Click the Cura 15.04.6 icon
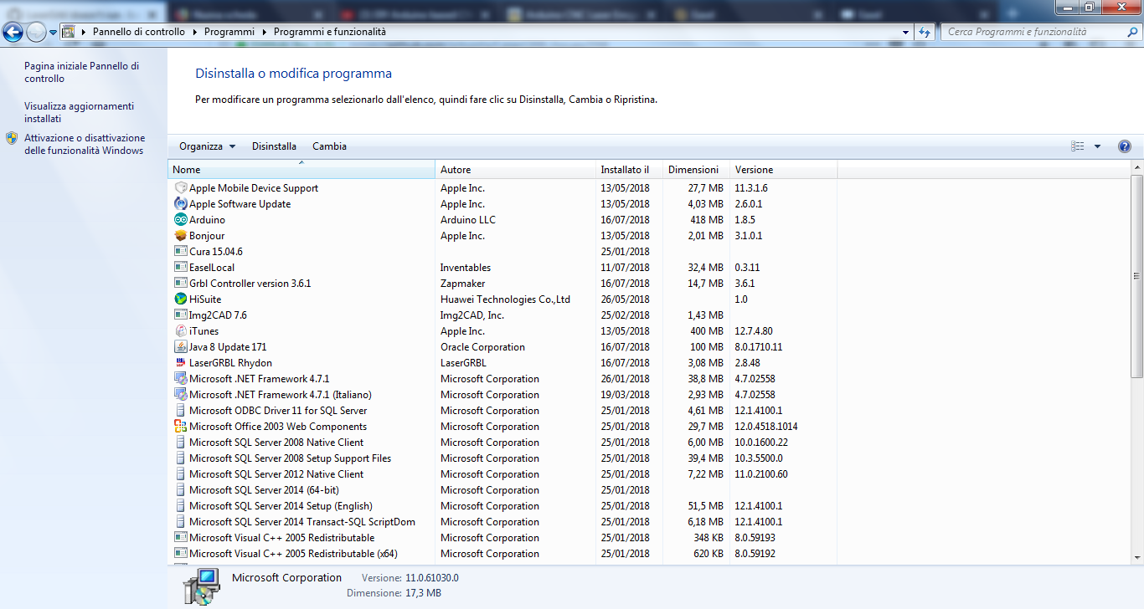This screenshot has height=609, width=1144. [180, 252]
